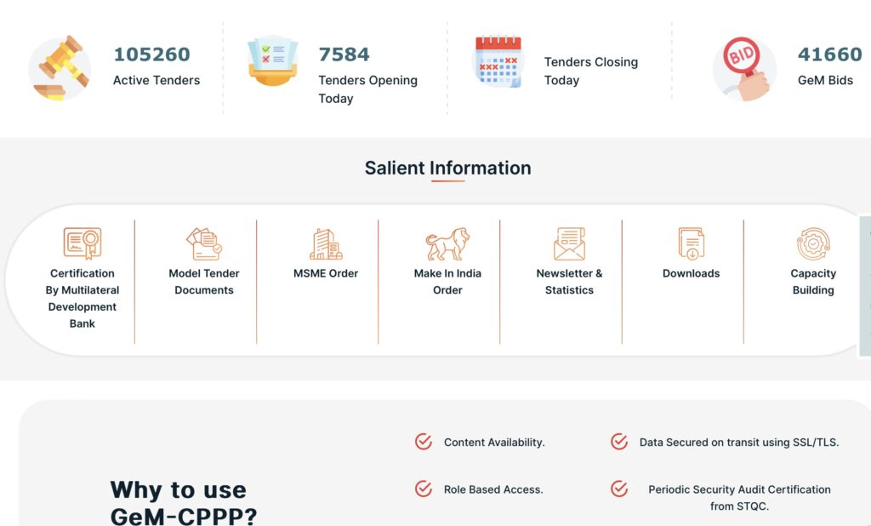The width and height of the screenshot is (871, 526).
Task: Click the 105260 active tenders count
Action: tap(151, 54)
